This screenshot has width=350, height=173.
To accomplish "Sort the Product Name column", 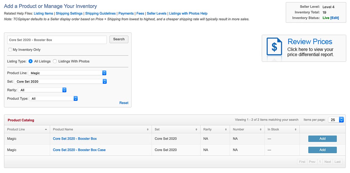I will tap(148, 129).
